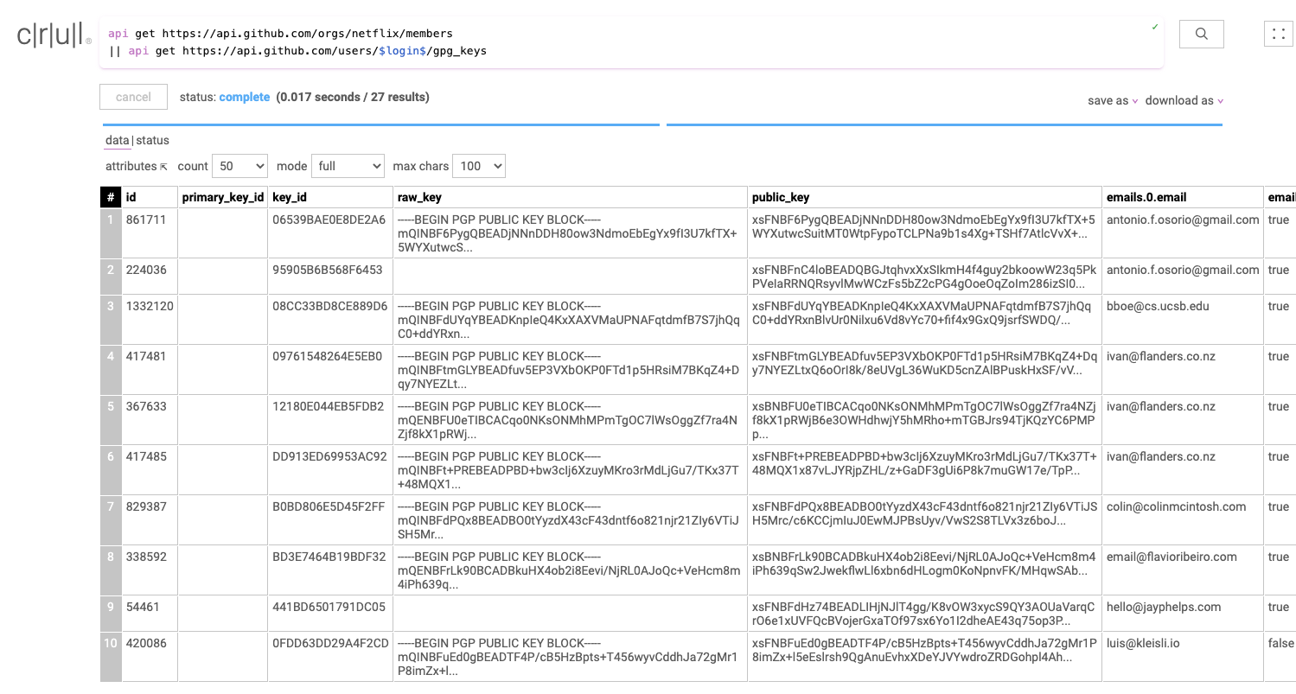The image size is (1296, 694).
Task: Open the mode dropdown set to full
Action: pyautogui.click(x=348, y=166)
